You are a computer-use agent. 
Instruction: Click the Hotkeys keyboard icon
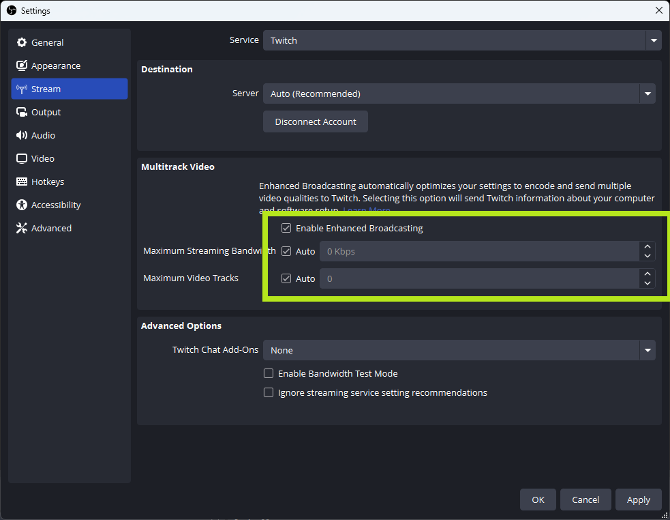click(22, 182)
